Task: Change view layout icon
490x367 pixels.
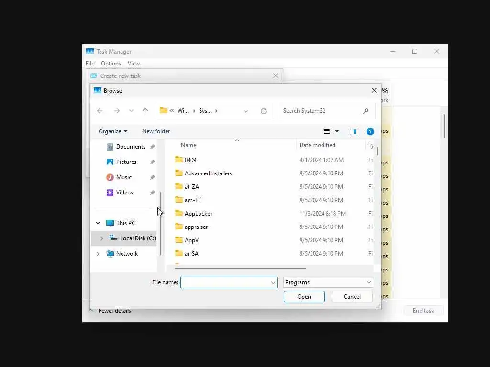Action: [326, 131]
